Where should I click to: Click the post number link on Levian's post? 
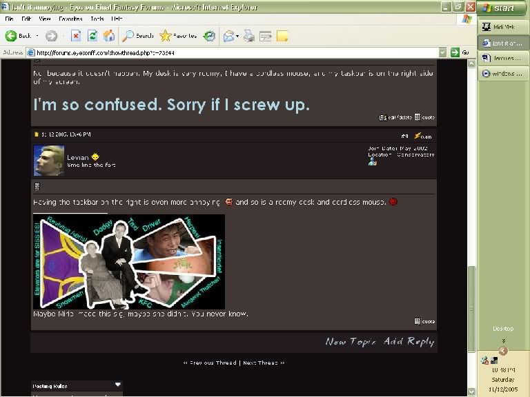tap(404, 136)
